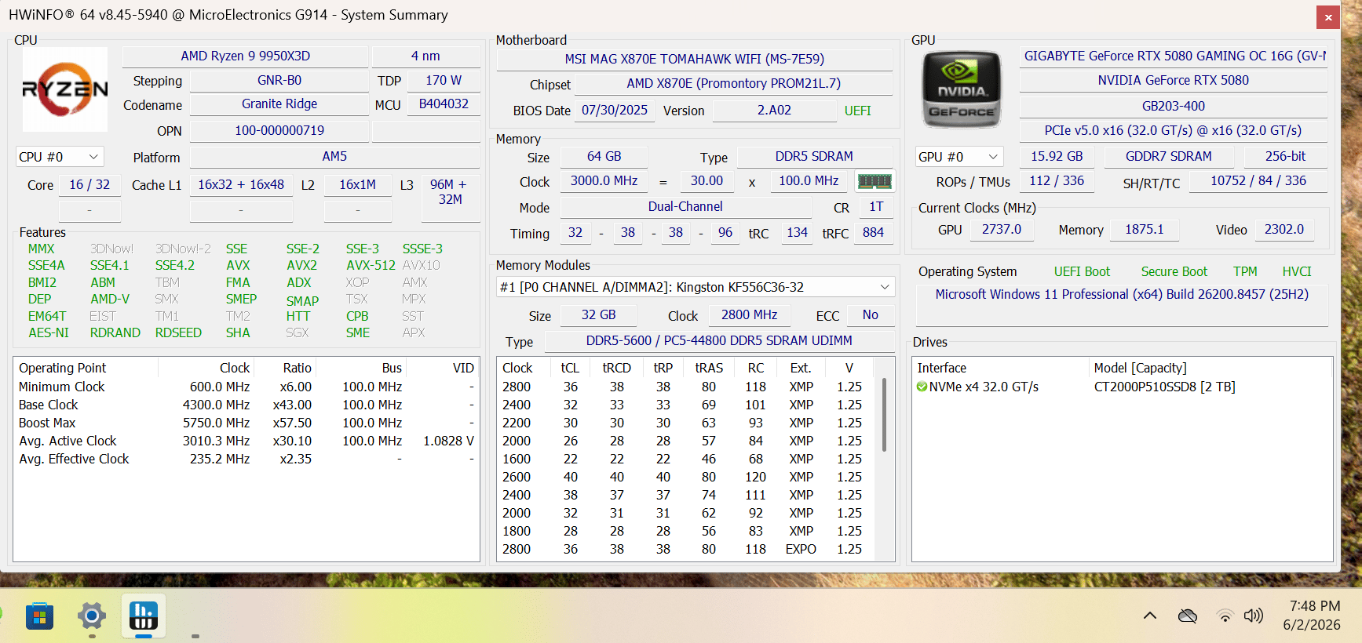This screenshot has width=1362, height=643.
Task: Click the 64 GB memory size value
Action: (604, 157)
